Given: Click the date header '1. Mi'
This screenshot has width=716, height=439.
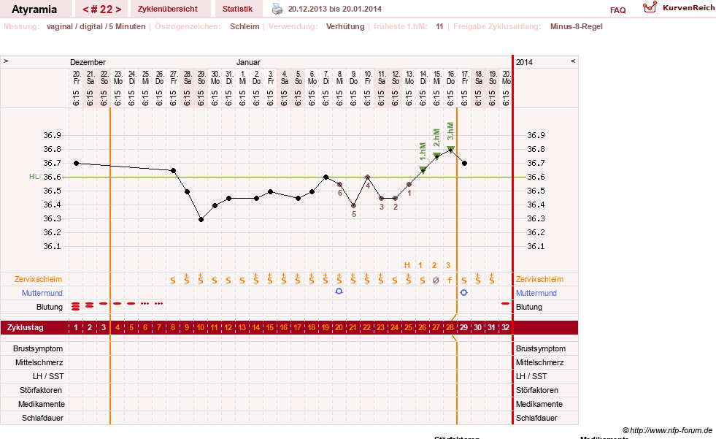Looking at the screenshot, I should click(x=243, y=77).
